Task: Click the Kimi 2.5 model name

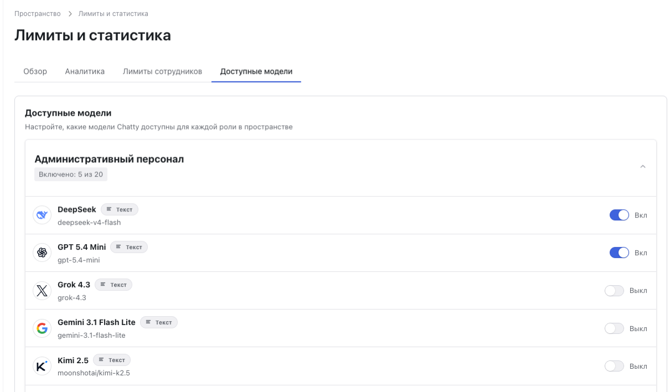Action: pos(73,360)
